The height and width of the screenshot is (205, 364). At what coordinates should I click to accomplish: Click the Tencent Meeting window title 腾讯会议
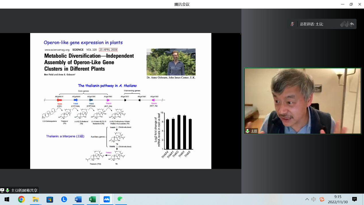pos(182,4)
